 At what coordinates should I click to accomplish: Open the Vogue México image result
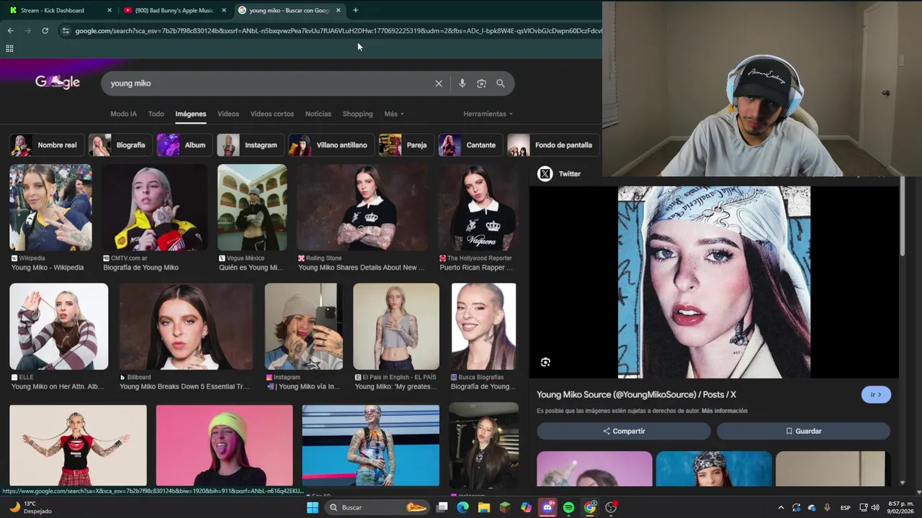[x=252, y=207]
